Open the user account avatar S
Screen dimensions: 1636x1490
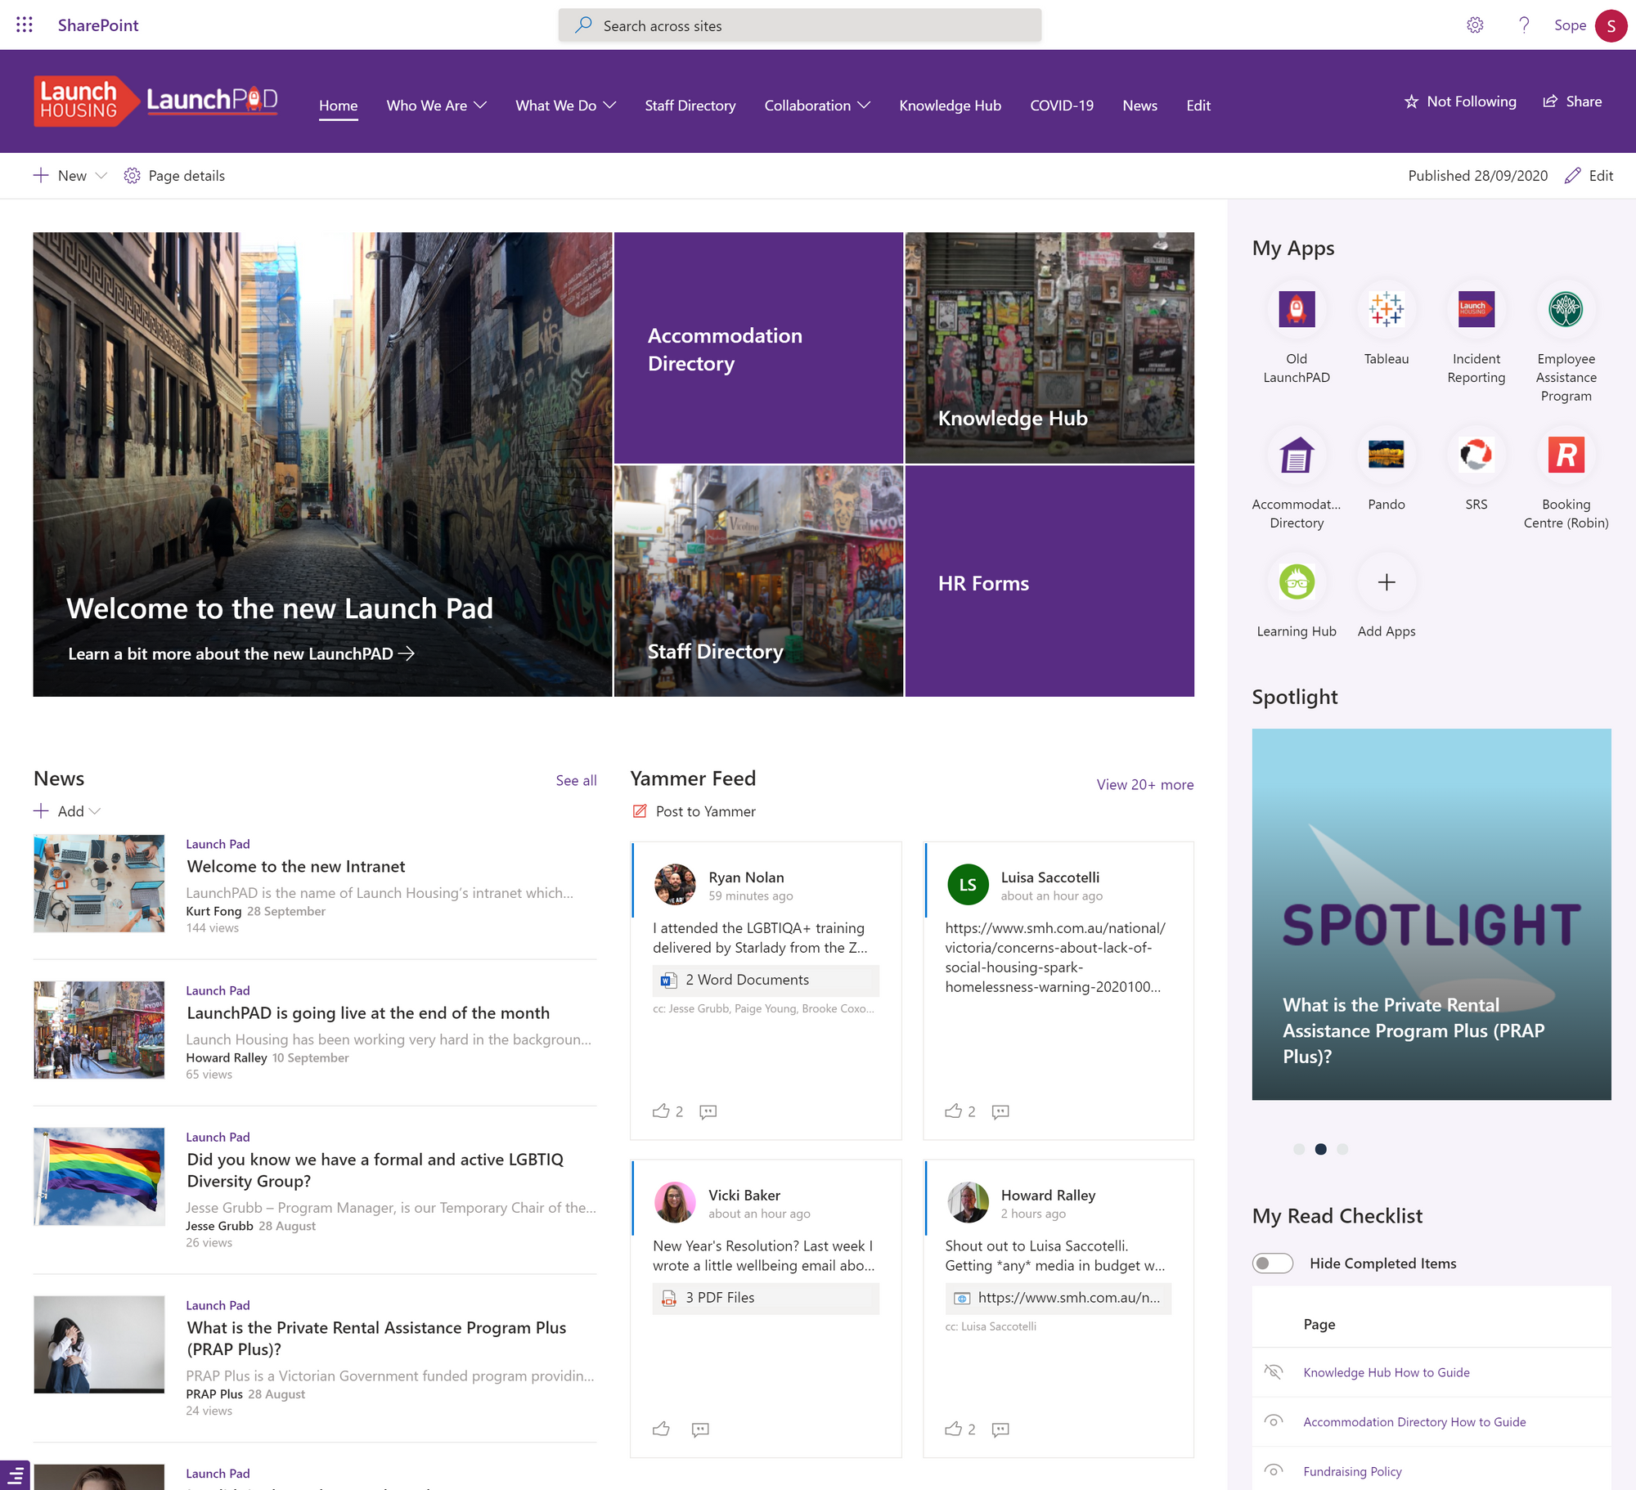1611,25
